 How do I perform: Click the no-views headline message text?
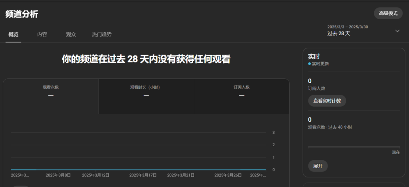(x=146, y=59)
